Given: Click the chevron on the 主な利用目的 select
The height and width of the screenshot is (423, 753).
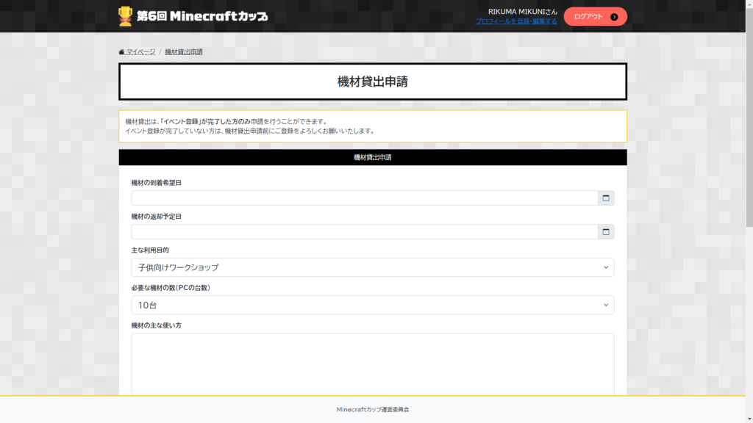Looking at the screenshot, I should click(x=606, y=267).
